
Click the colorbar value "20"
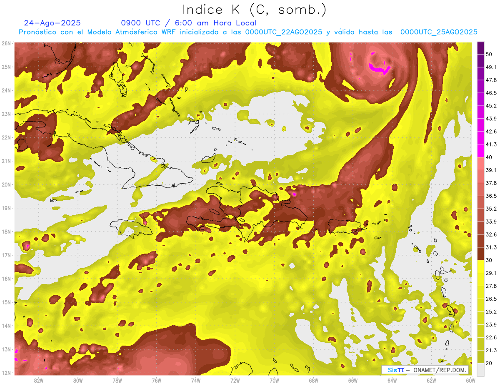point(489,364)
